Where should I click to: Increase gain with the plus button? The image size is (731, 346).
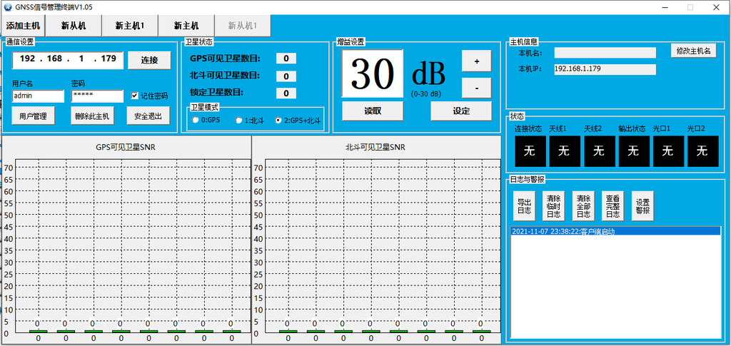(x=476, y=61)
